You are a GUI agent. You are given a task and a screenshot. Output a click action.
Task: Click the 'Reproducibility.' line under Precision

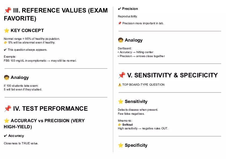coord(128,16)
